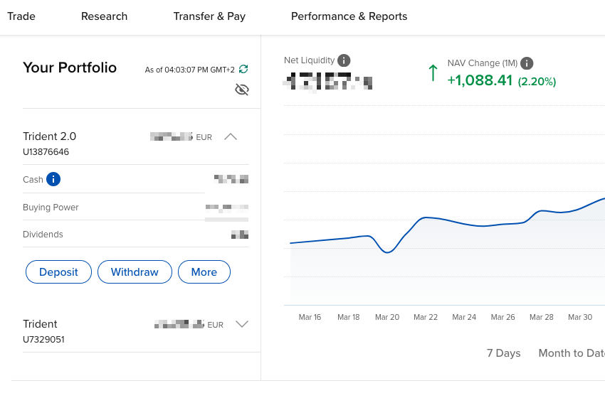Click the Cash info icon
Viewport: 605px width, 398px height.
click(53, 179)
